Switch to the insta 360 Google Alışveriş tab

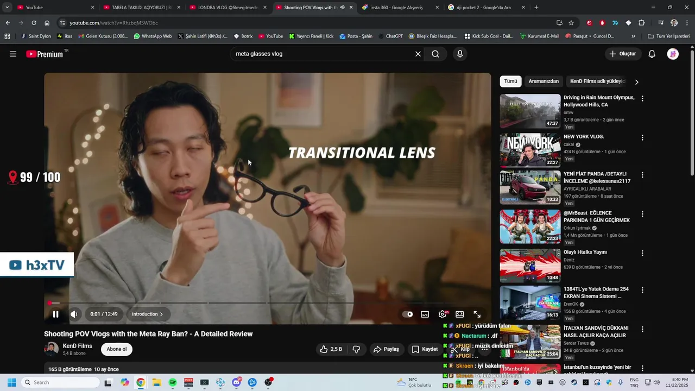click(401, 8)
